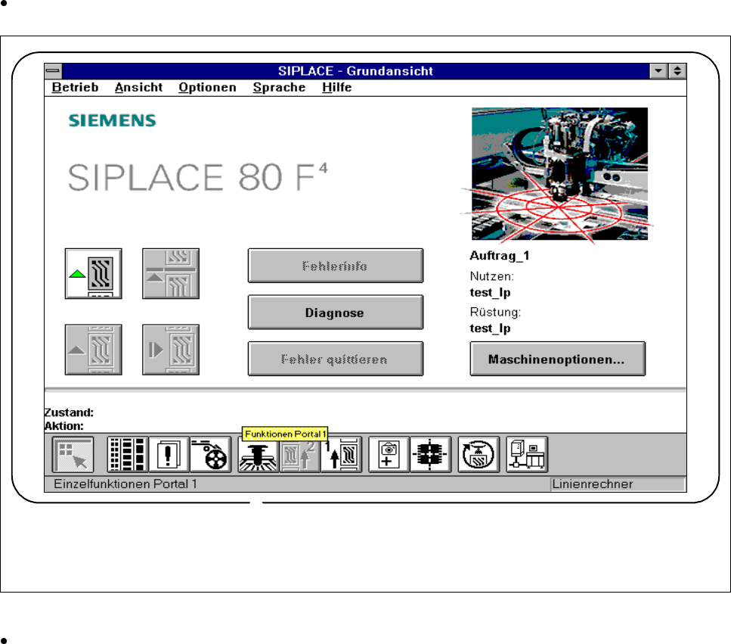Click the SIEMENS logo

pyautogui.click(x=113, y=120)
